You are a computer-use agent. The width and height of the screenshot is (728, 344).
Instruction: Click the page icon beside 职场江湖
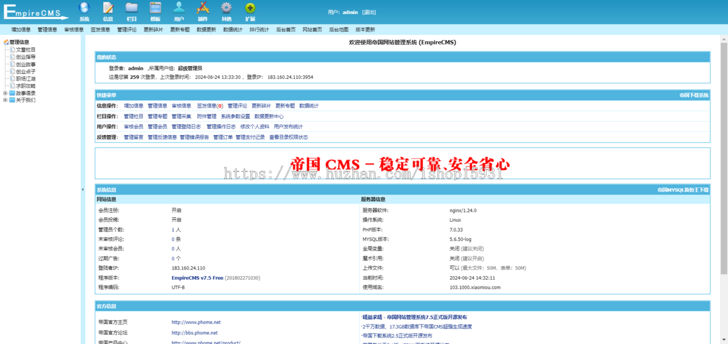tap(12, 79)
